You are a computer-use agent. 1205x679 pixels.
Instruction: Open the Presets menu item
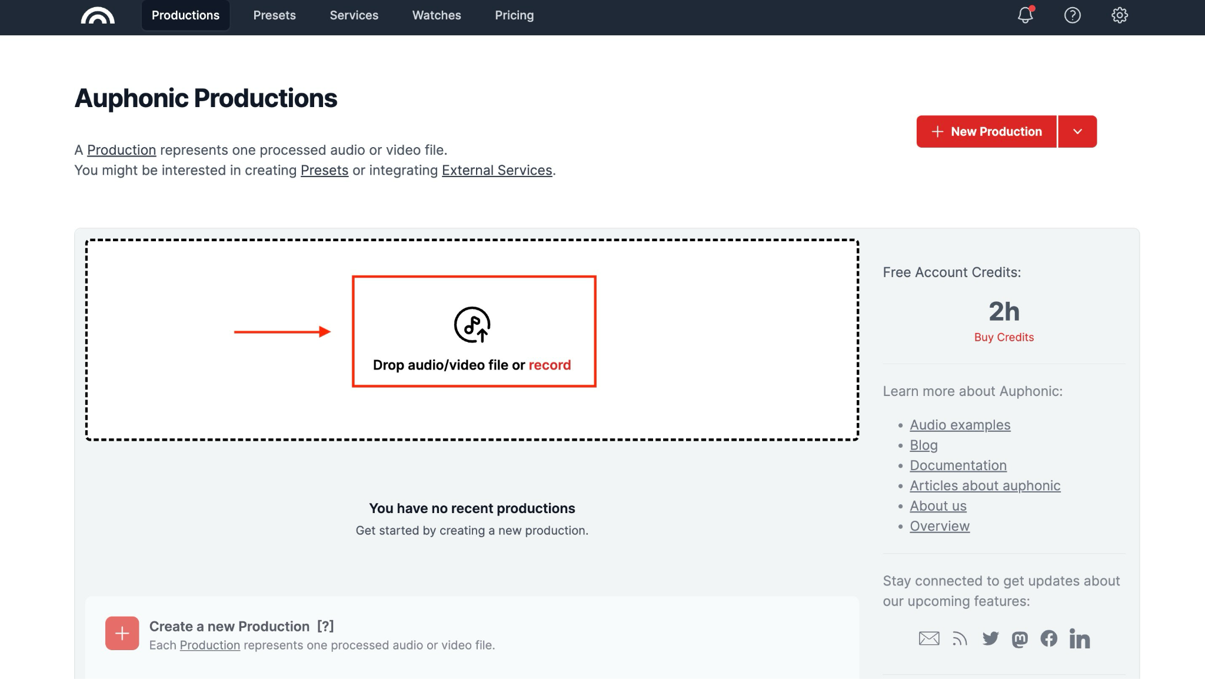click(275, 15)
